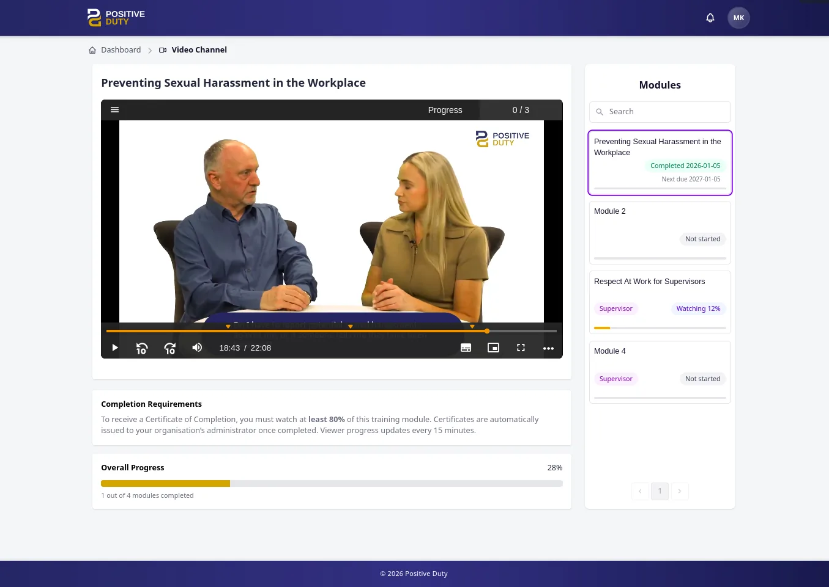Viewport: 829px width, 587px height.
Task: Go to the next modules page with the chevron
Action: pos(680,491)
